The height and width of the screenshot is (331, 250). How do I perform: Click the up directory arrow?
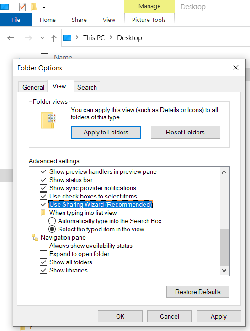click(x=54, y=38)
